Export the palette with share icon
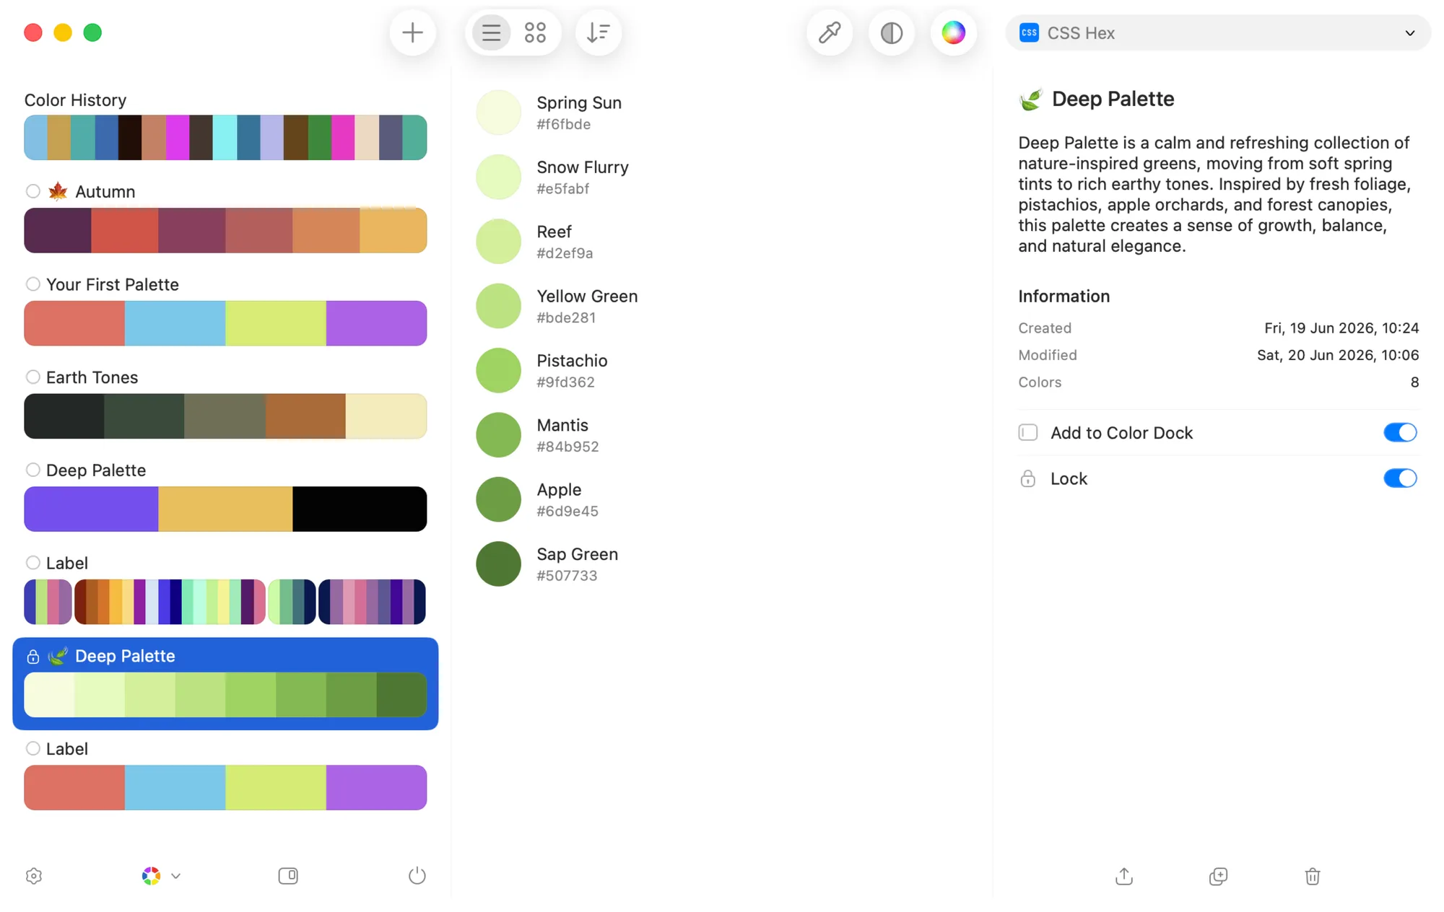This screenshot has height=912, width=1444. 1124,876
